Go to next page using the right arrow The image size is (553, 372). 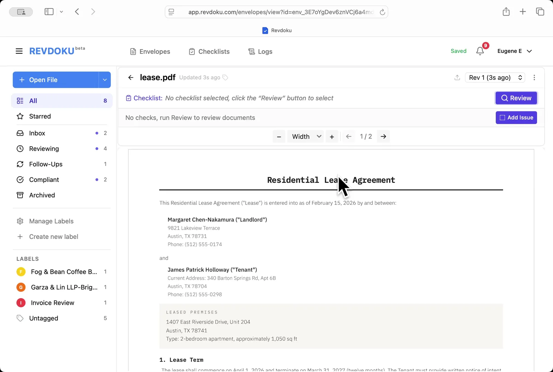[383, 136]
